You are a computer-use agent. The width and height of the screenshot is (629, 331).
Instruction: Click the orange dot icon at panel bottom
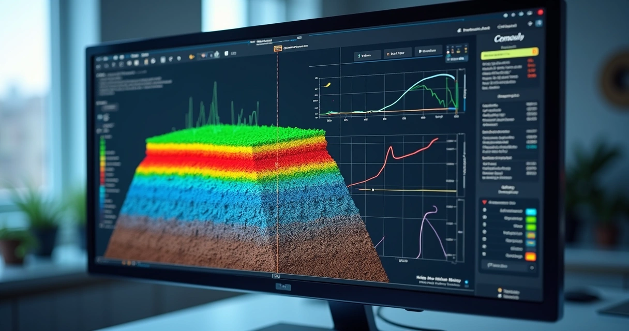point(499,291)
